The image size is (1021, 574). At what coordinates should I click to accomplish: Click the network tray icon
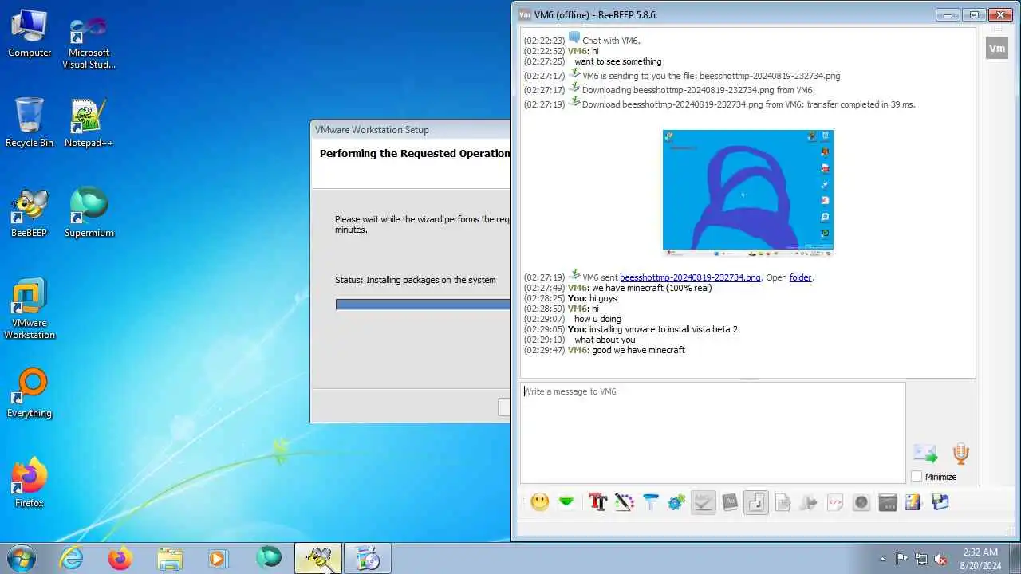coord(921,559)
